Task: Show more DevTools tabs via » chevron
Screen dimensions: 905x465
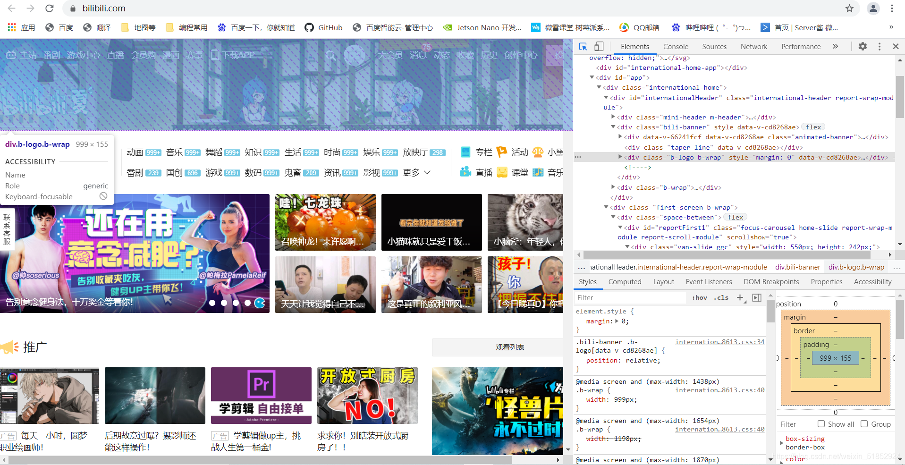Action: pos(835,46)
